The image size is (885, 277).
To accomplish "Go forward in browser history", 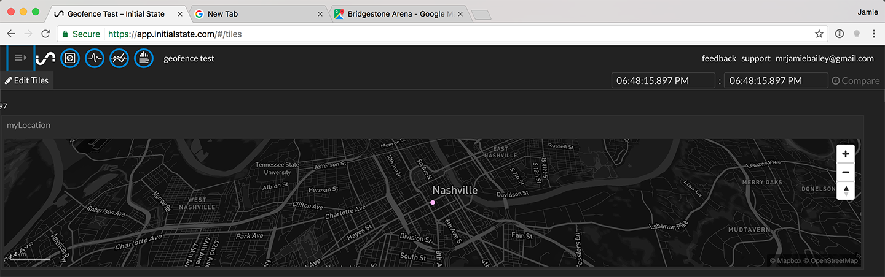I will pos(28,34).
